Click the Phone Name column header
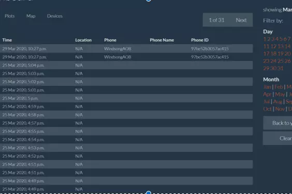292x194 pixels. 162,40
